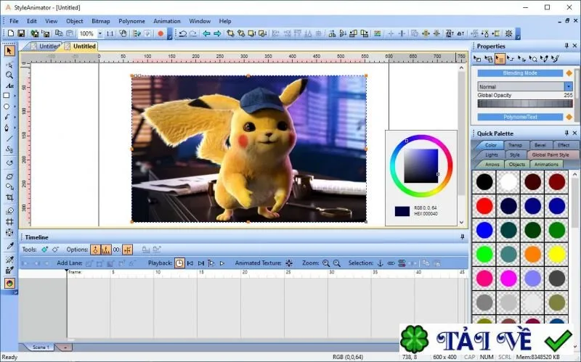The height and width of the screenshot is (362, 581).
Task: Expand the Polynome/Text section header
Action: pos(520,117)
